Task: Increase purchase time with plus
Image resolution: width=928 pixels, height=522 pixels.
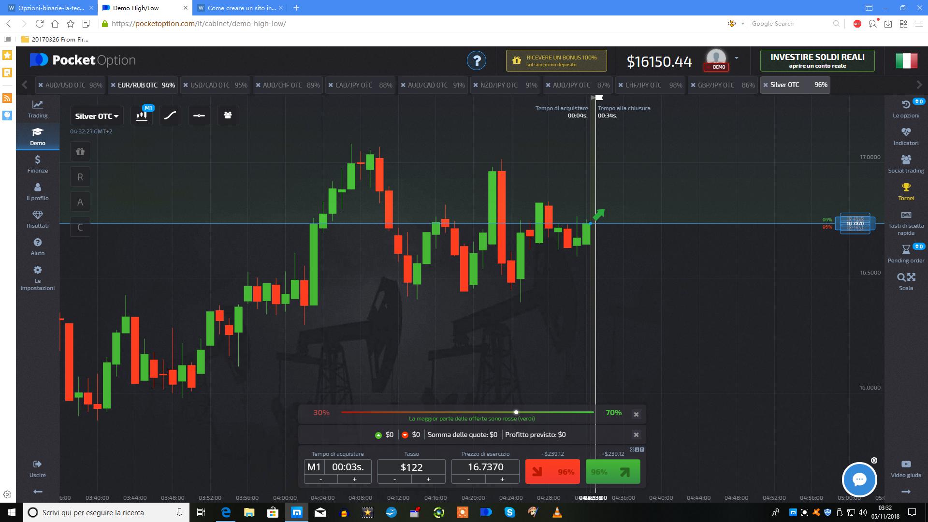Action: [x=354, y=479]
